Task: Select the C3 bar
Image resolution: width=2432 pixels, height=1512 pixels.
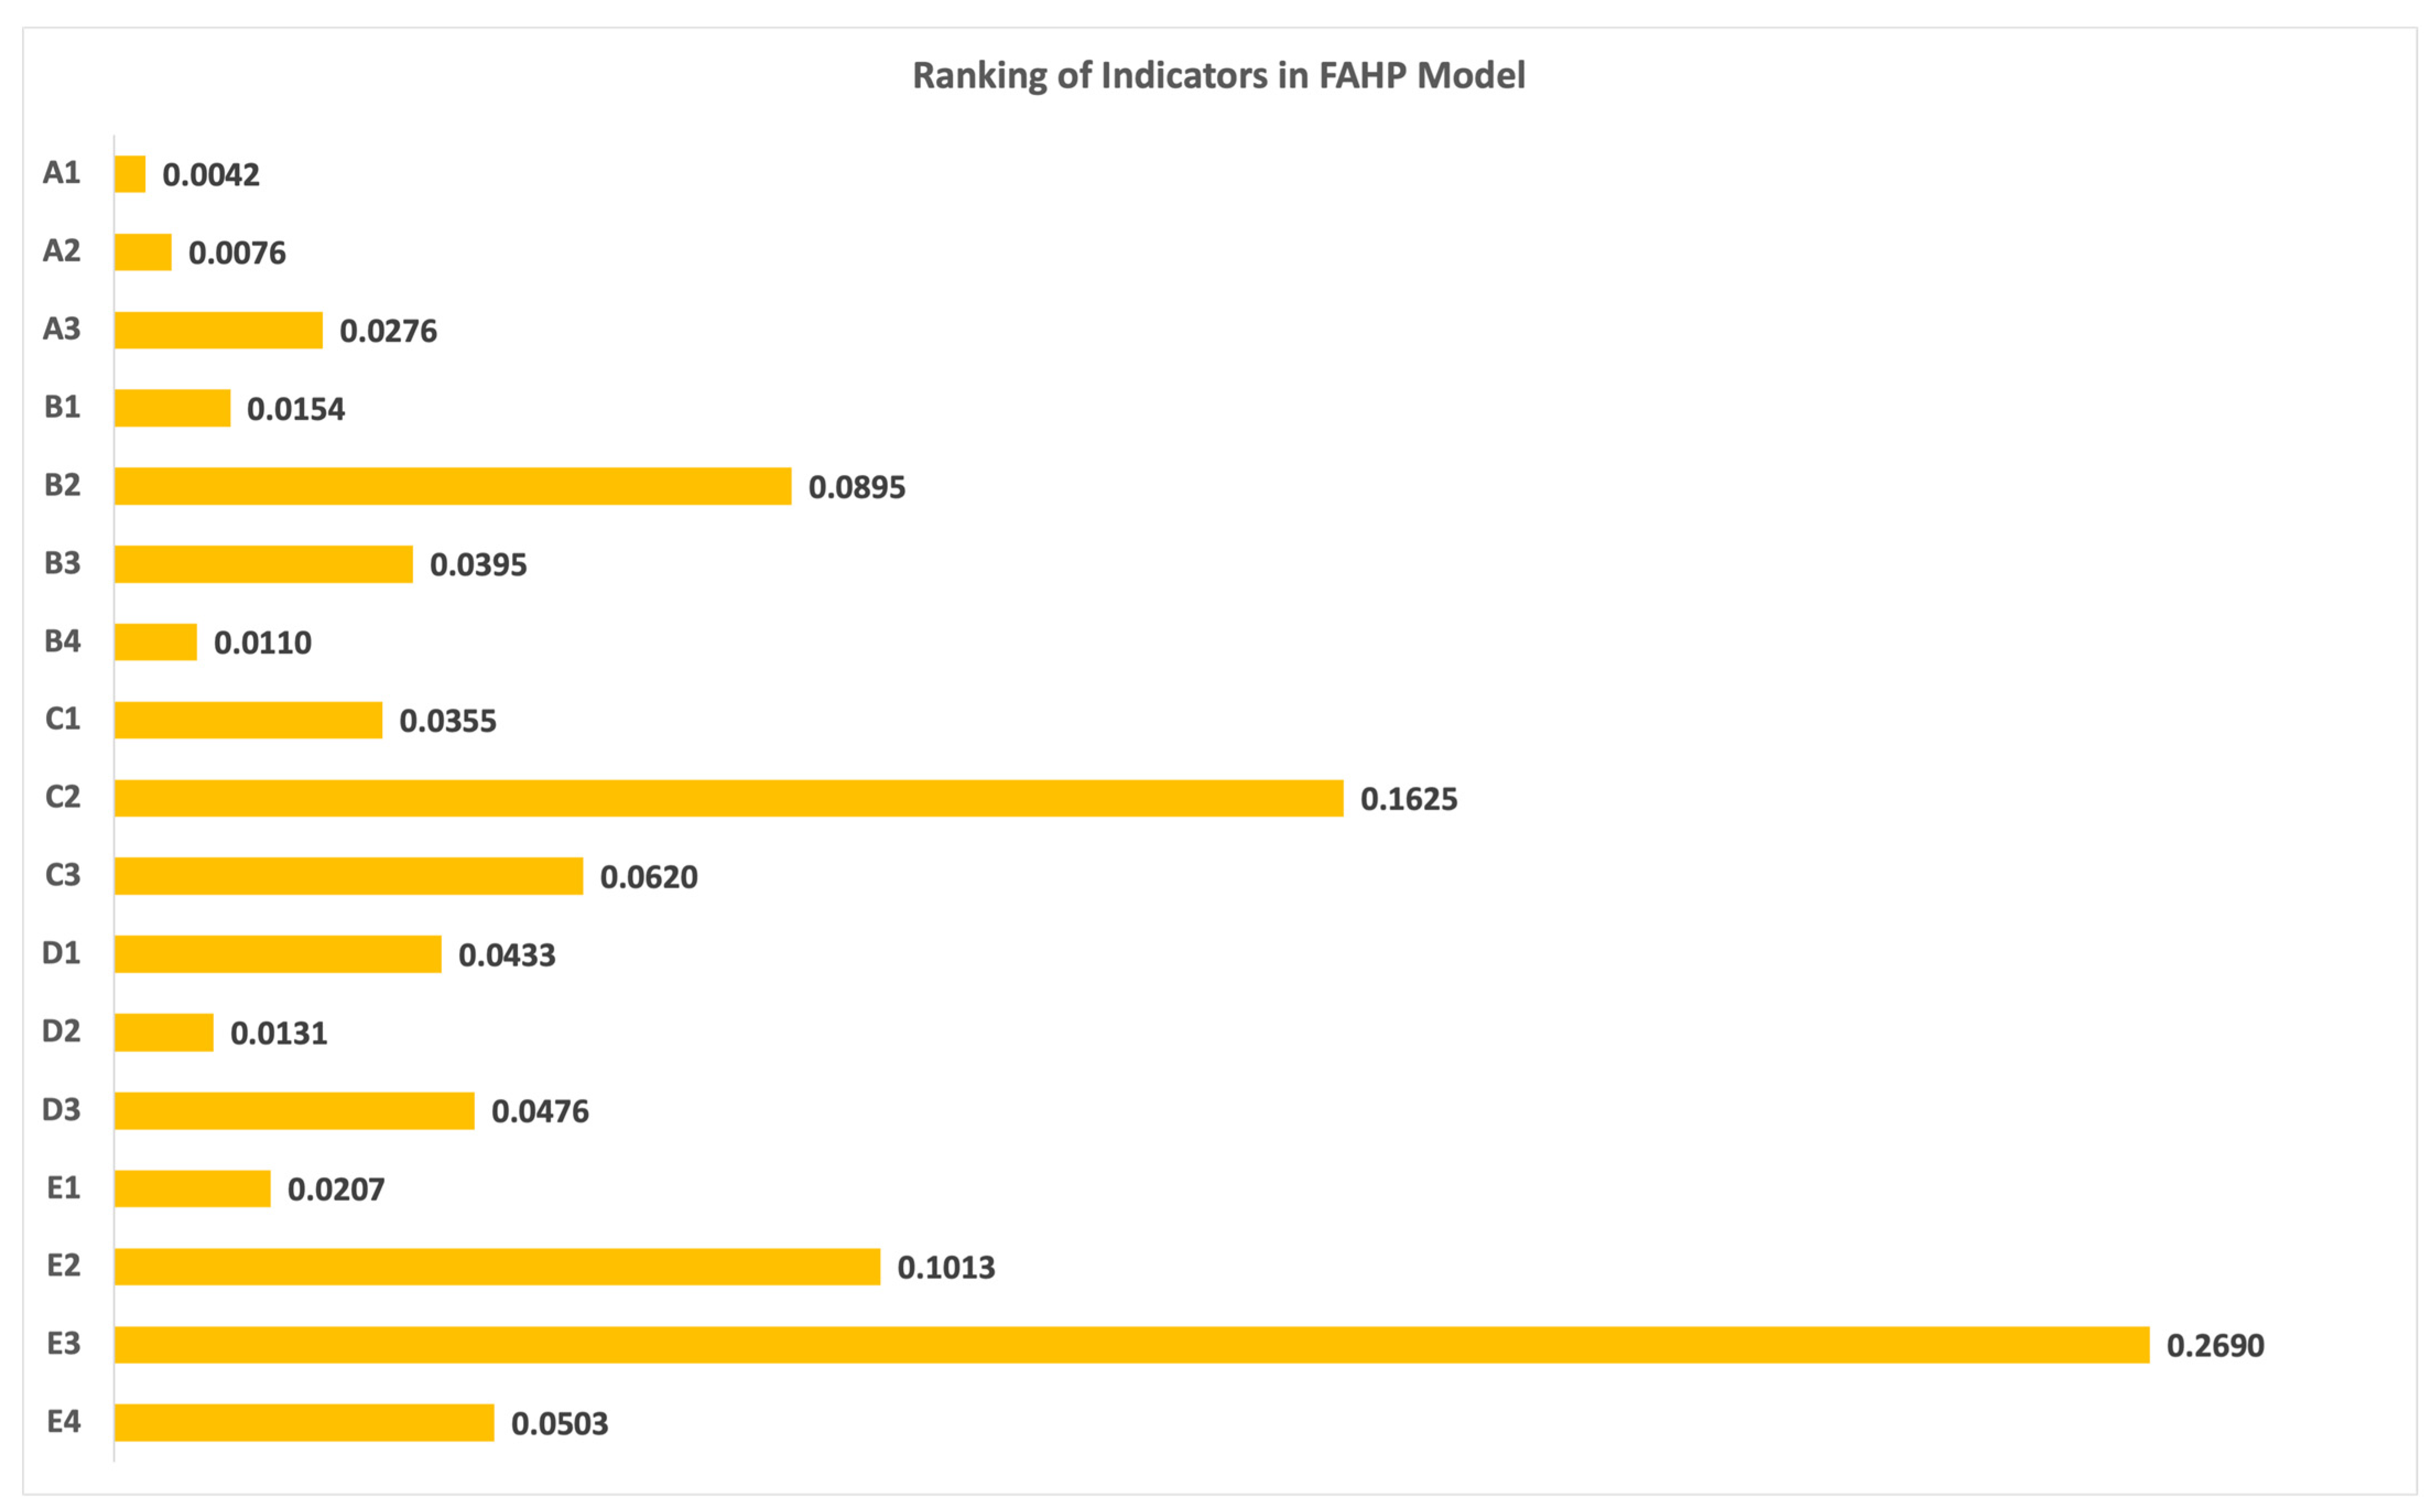Action: coord(348,876)
